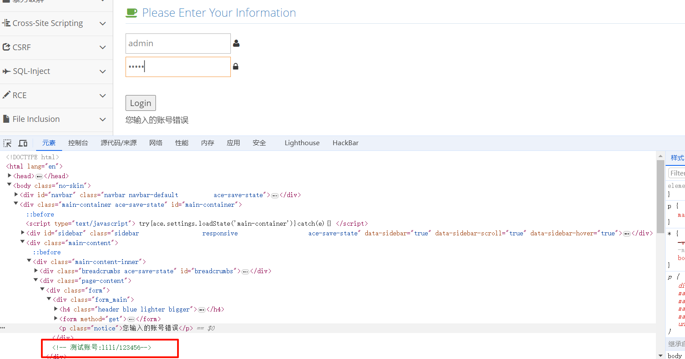
Task: Click the scrollbar down arrow in Elements panel
Action: 660,355
